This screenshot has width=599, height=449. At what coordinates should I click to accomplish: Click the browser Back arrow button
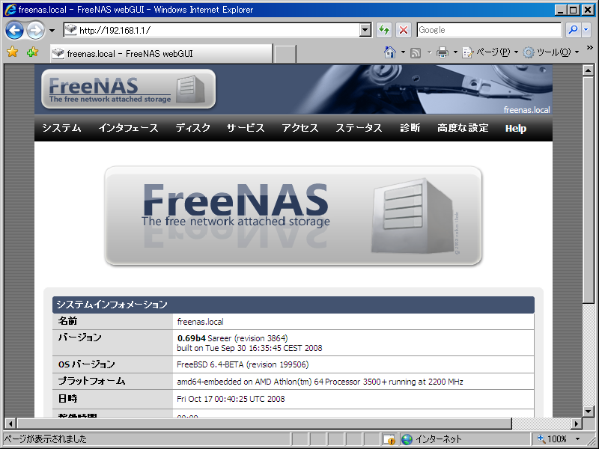coord(14,30)
